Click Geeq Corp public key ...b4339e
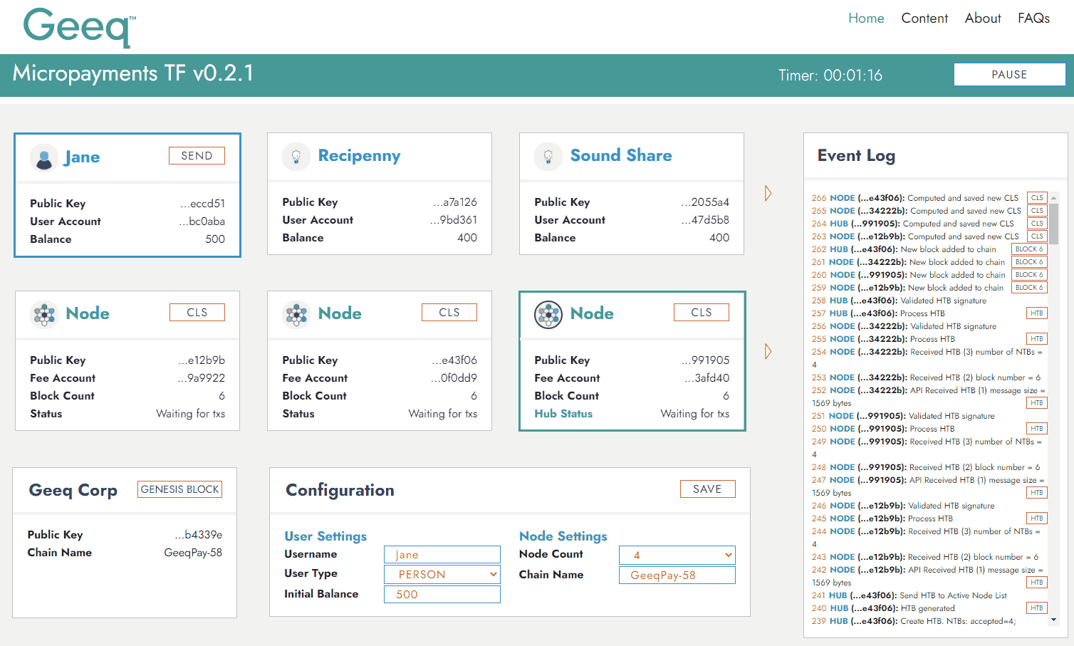The width and height of the screenshot is (1074, 646). tap(199, 535)
